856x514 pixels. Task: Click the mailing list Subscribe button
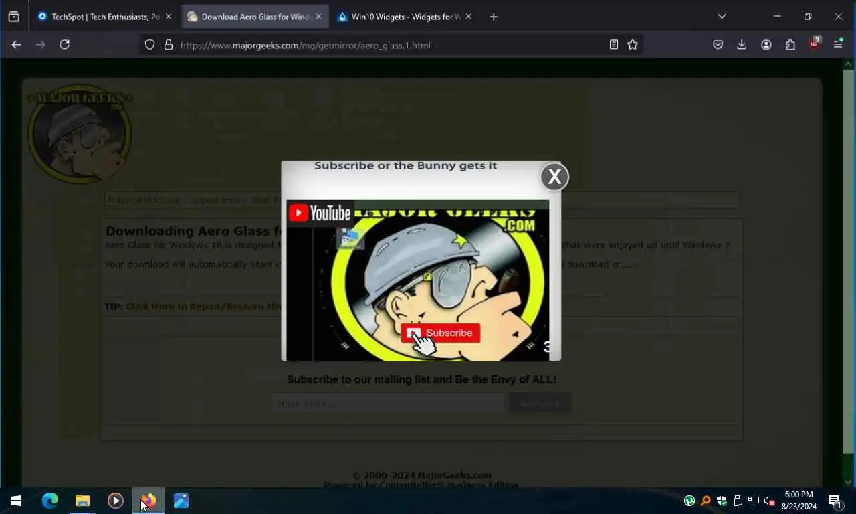point(539,403)
